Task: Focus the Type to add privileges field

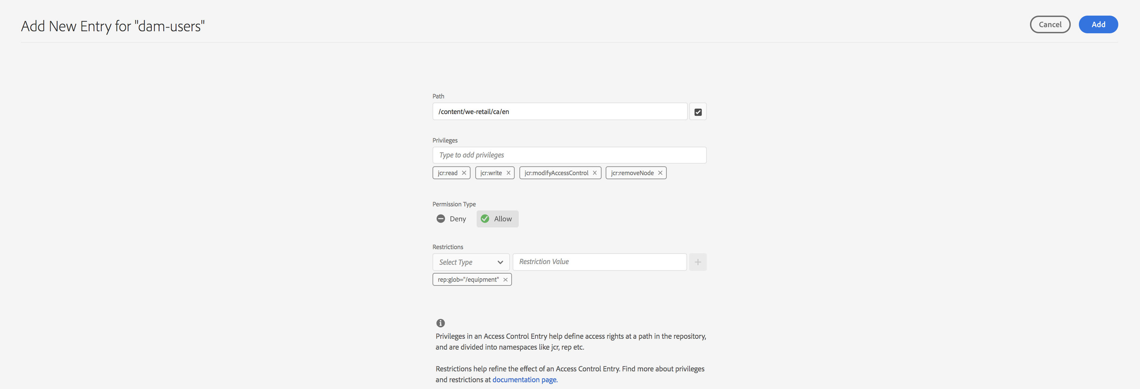Action: (569, 155)
